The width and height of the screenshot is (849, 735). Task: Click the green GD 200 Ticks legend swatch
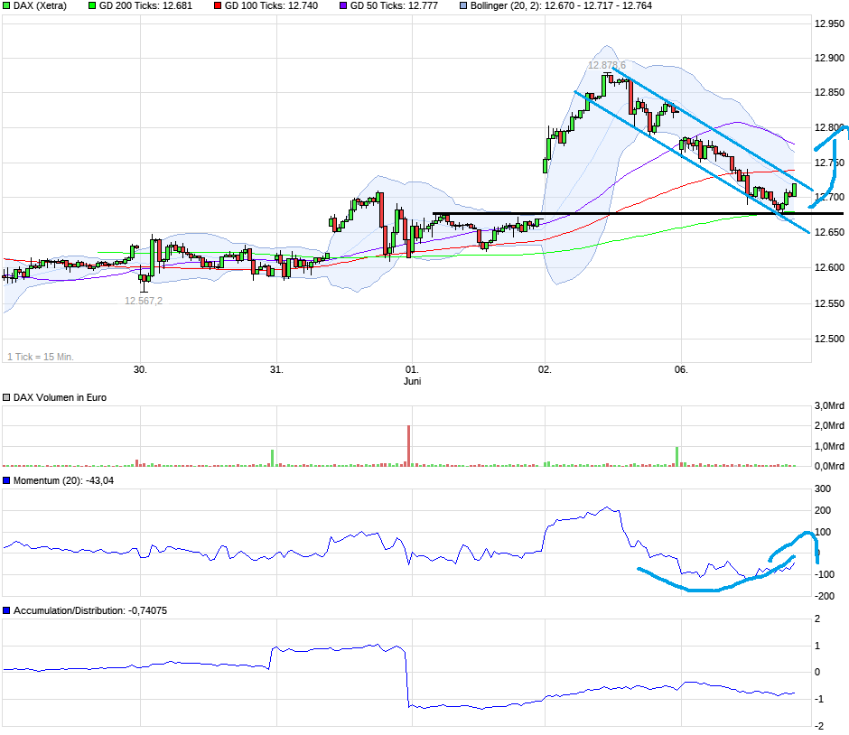(91, 6)
